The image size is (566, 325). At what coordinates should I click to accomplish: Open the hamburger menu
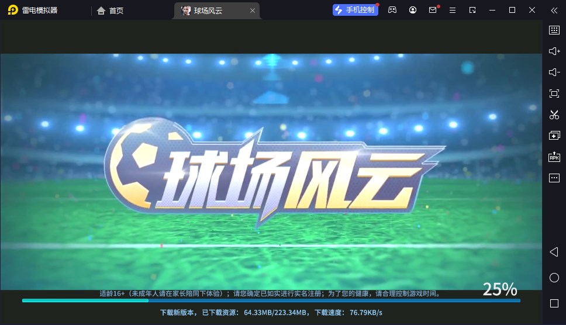click(x=453, y=10)
